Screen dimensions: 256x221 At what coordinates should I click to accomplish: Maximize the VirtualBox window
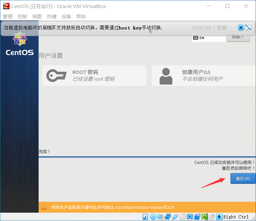tap(227, 6)
